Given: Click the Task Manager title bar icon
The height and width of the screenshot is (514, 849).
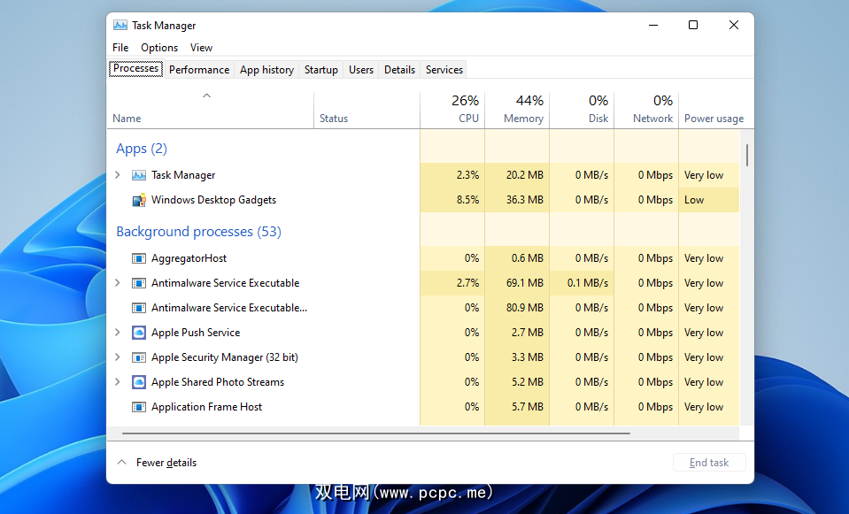Looking at the screenshot, I should [x=120, y=26].
